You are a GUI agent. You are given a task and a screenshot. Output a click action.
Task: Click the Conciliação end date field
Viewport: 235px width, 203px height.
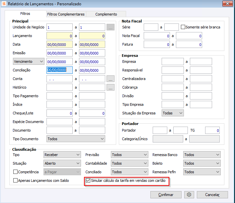click(x=92, y=70)
